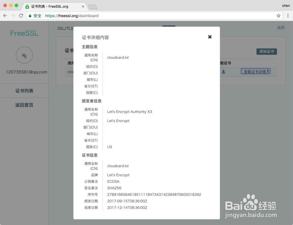Viewport: 293px width, 225px height.
Task: Select the certificate serial number
Action: [154, 195]
